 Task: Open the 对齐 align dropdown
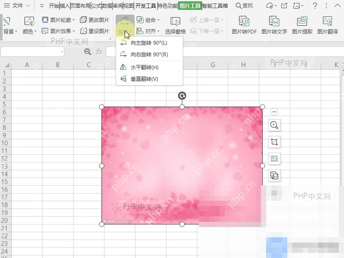click(148, 31)
